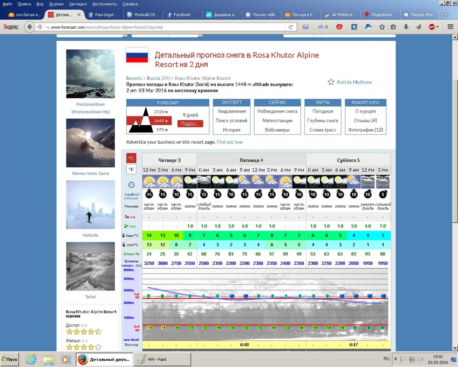This screenshot has height=367, width=458.
Task: Click the site identity globe icon
Action: pos(40,27)
